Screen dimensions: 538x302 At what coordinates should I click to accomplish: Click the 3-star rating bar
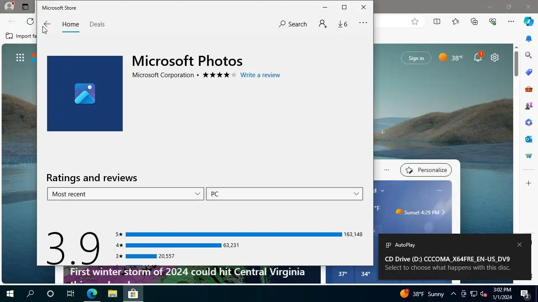tap(141, 256)
